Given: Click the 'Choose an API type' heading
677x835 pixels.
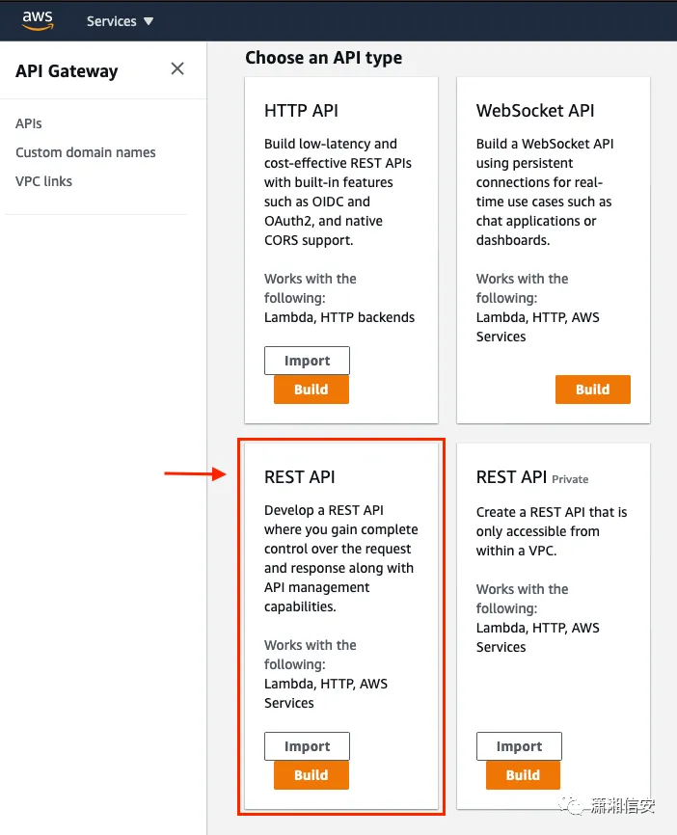Looking at the screenshot, I should [x=323, y=58].
